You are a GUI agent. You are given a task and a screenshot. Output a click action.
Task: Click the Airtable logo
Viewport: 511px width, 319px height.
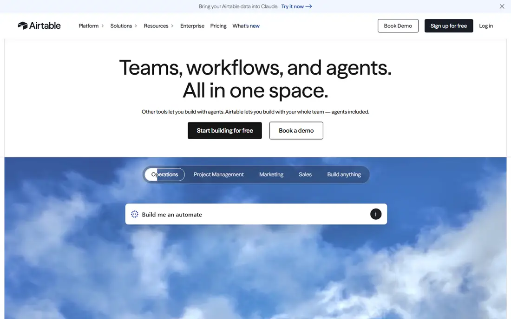(x=39, y=26)
